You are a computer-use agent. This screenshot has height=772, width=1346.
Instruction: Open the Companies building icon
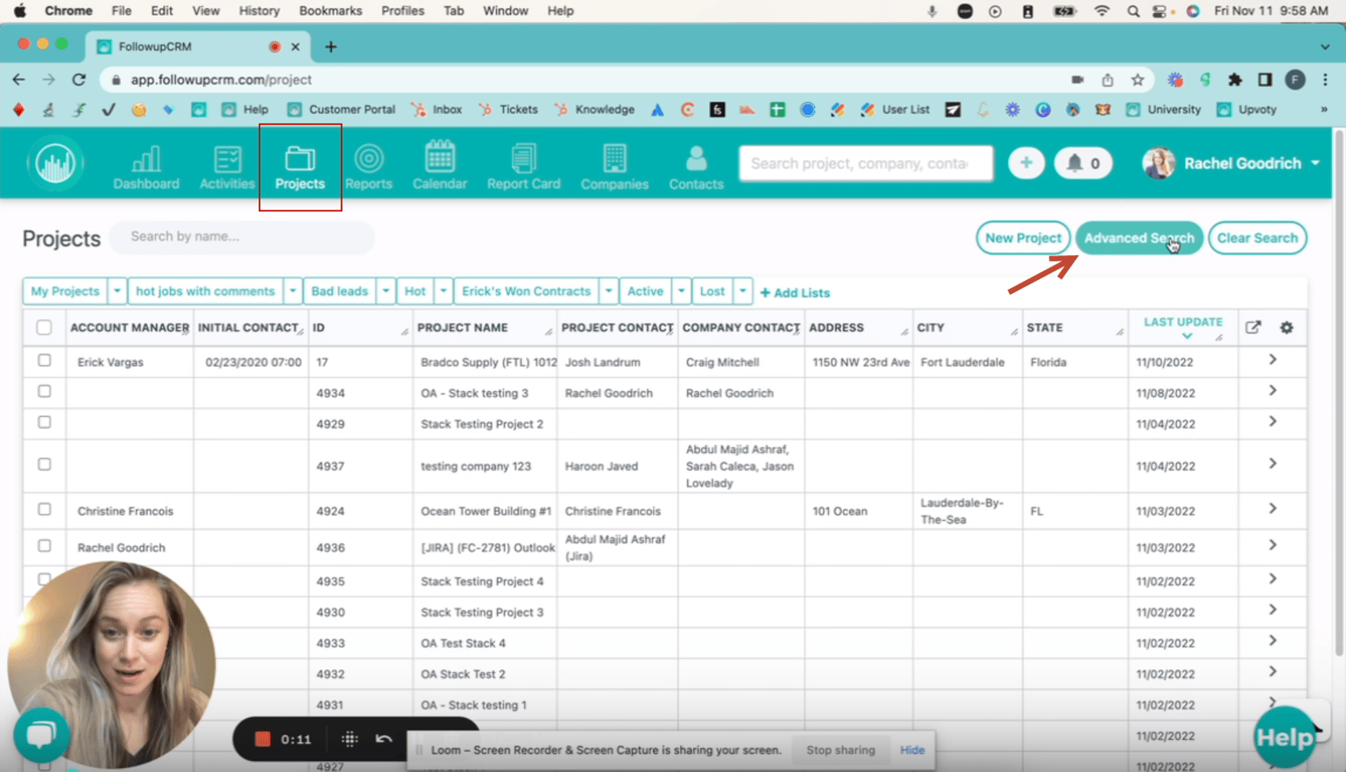tap(614, 159)
